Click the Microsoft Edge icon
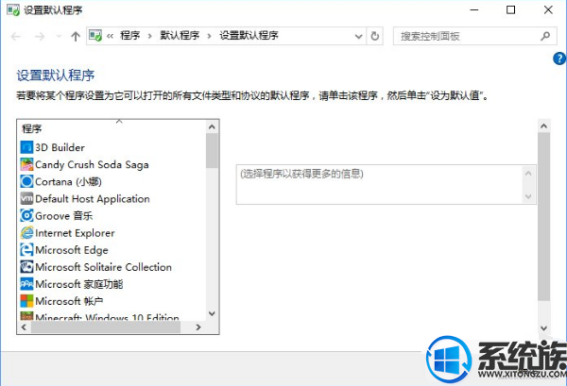This screenshot has height=386, width=567. click(x=26, y=249)
